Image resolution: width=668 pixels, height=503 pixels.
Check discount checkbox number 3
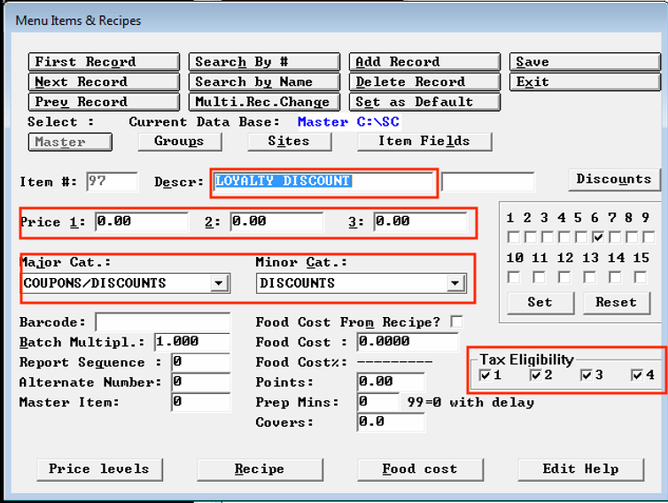pos(548,237)
